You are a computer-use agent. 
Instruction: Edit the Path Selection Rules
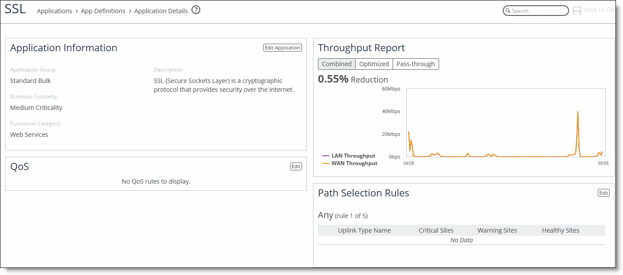[603, 193]
